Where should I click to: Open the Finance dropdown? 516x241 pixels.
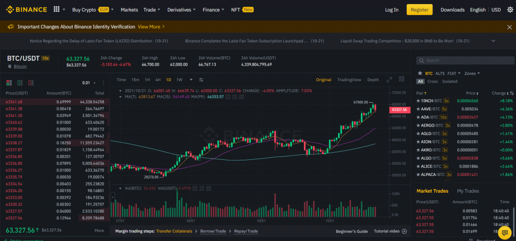click(x=214, y=10)
